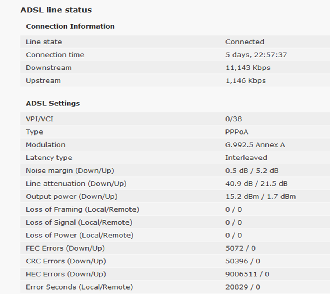Select the '40.9 dB / 21.5 dB' value
Screen dimensions: 330x294
coord(257,184)
